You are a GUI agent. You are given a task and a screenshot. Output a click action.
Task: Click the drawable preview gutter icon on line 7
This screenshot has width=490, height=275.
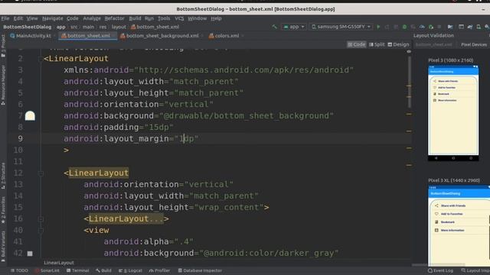click(x=30, y=115)
